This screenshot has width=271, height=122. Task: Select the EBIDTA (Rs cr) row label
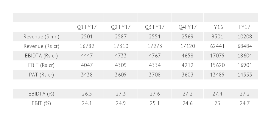click(41, 56)
